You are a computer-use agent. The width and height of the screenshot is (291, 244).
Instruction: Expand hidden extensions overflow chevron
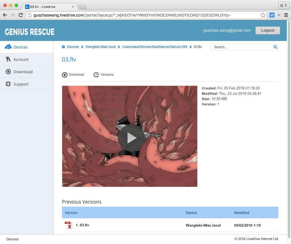279,15
